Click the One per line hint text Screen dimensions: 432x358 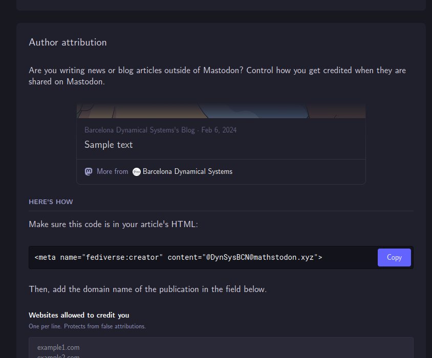87,326
